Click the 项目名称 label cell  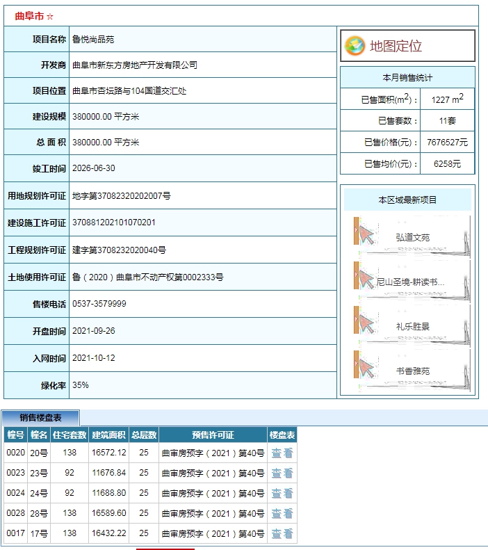pos(36,39)
